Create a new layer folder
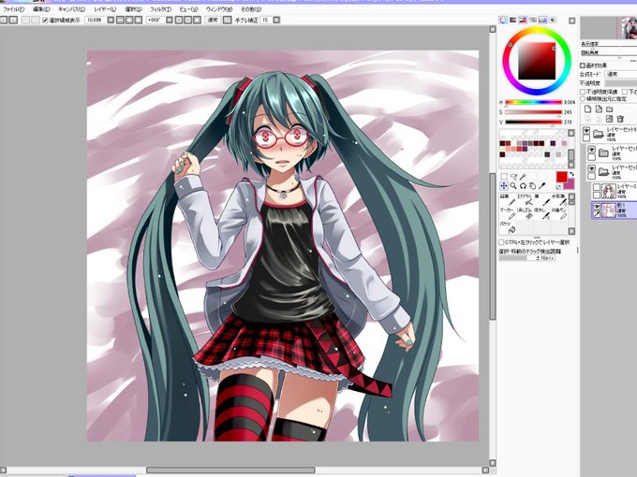The width and height of the screenshot is (637, 477). (609, 109)
